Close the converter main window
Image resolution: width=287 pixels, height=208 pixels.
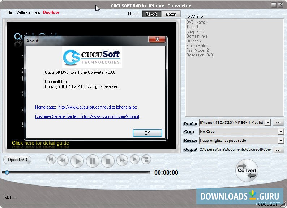point(280,5)
